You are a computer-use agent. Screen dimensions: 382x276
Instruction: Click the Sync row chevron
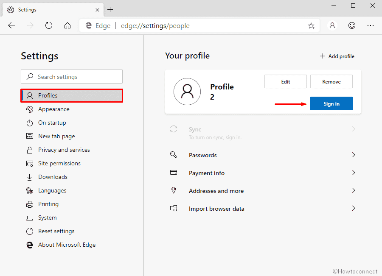(x=354, y=129)
